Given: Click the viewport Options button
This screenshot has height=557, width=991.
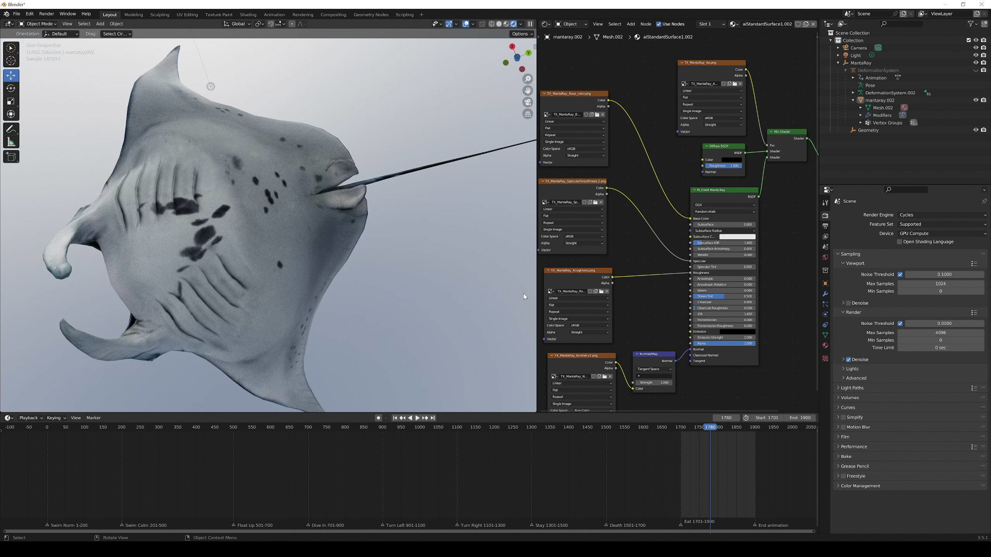Looking at the screenshot, I should 522,34.
